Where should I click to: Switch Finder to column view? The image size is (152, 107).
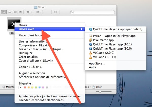[x=15, y=12]
